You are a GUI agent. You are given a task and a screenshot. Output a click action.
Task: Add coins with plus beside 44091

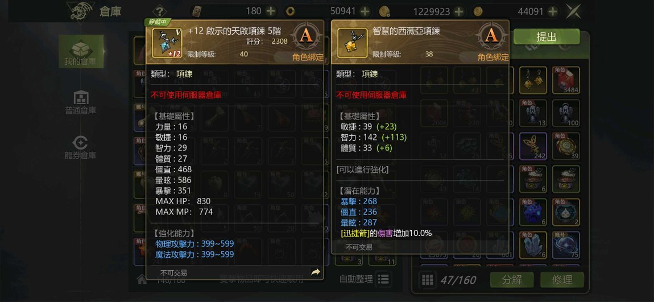coord(553,11)
